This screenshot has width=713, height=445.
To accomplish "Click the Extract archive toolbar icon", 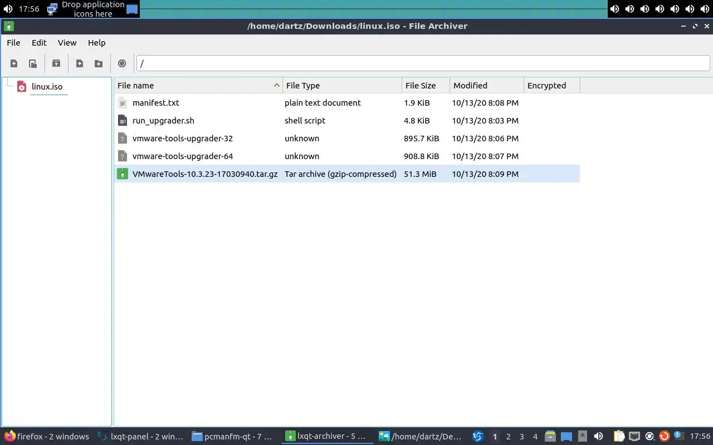I will [56, 63].
